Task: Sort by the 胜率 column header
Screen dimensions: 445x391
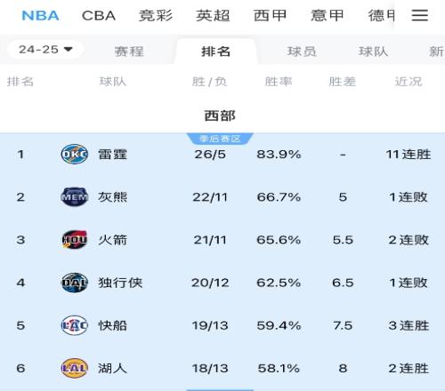Action: pyautogui.click(x=279, y=82)
